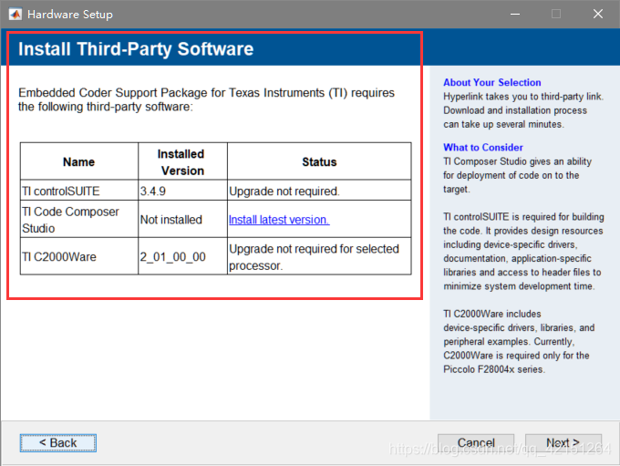Click the What to Consider heading
Image resolution: width=620 pixels, height=466 pixels.
click(x=483, y=147)
